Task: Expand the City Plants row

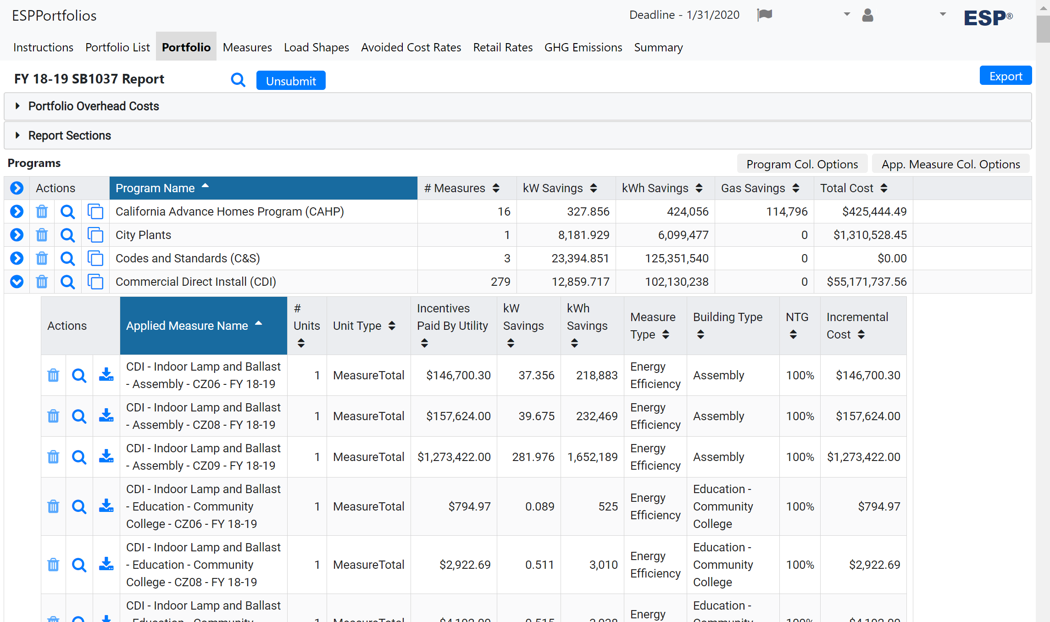Action: (17, 235)
